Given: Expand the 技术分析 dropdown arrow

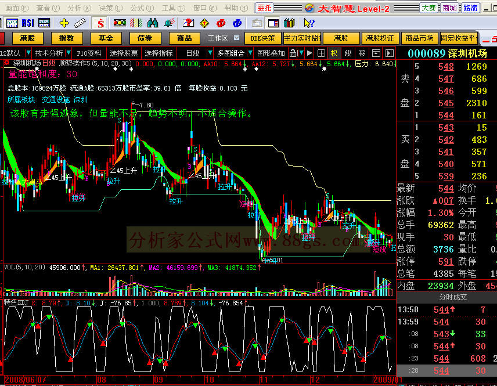Looking at the screenshot, I should tap(68, 53).
